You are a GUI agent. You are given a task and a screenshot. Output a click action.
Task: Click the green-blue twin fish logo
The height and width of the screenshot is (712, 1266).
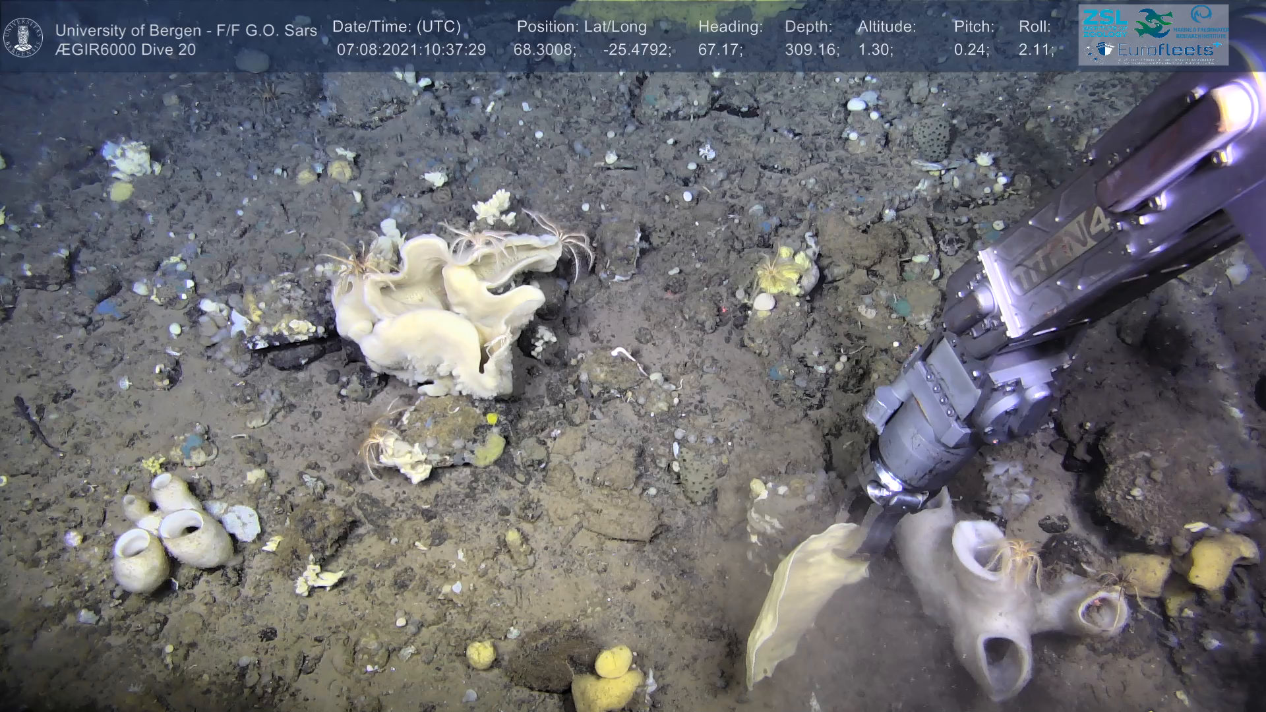(1153, 22)
